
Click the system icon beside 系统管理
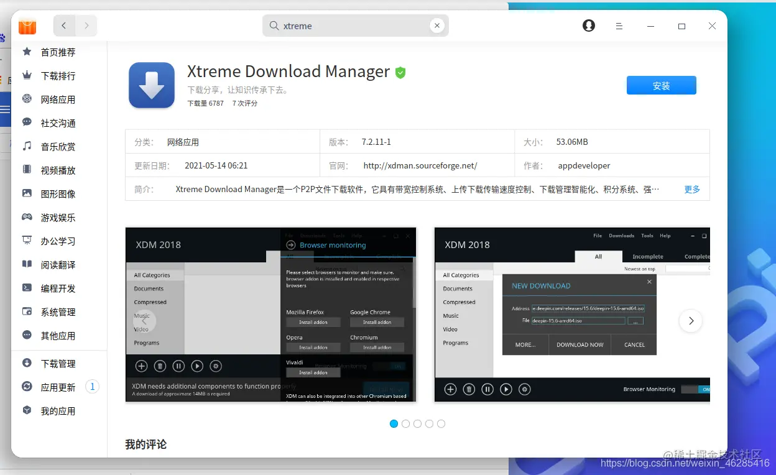pyautogui.click(x=27, y=311)
